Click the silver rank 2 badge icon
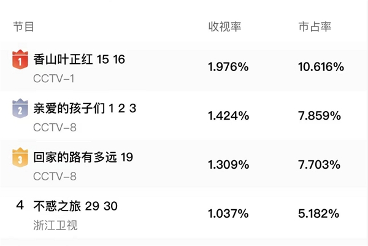368x246 pixels. point(20,109)
